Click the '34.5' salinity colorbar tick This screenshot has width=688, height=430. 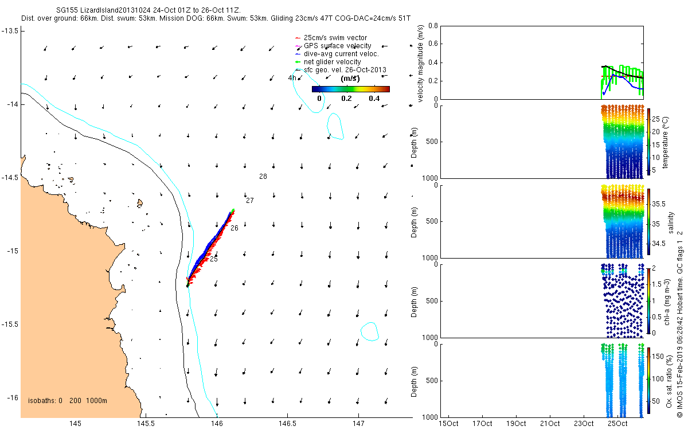point(659,244)
